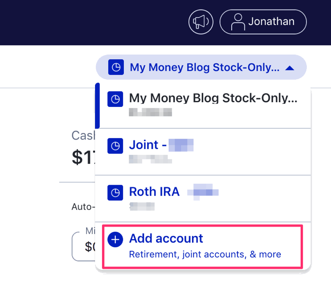Switch to the Joint account
This screenshot has width=331, height=284.
coord(203,152)
